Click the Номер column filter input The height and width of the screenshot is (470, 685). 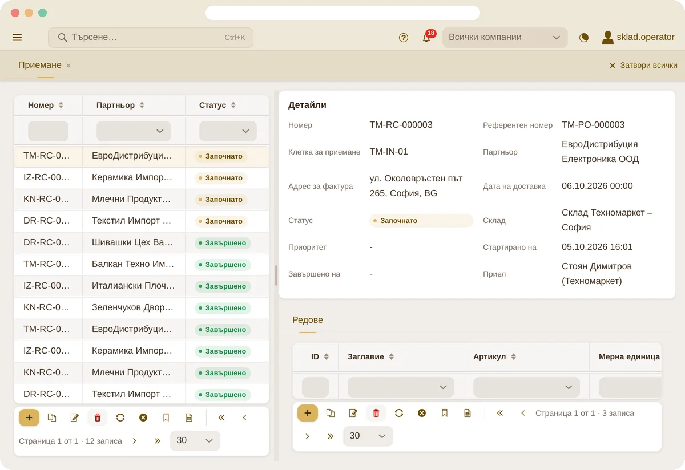48,131
